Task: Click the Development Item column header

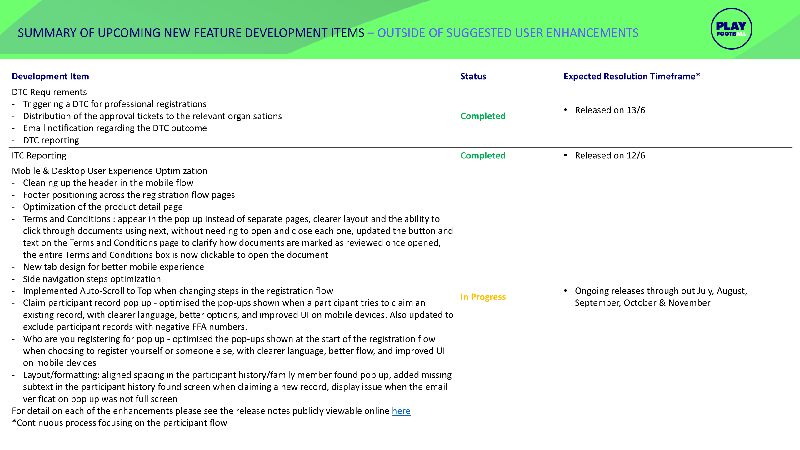Action: click(50, 76)
